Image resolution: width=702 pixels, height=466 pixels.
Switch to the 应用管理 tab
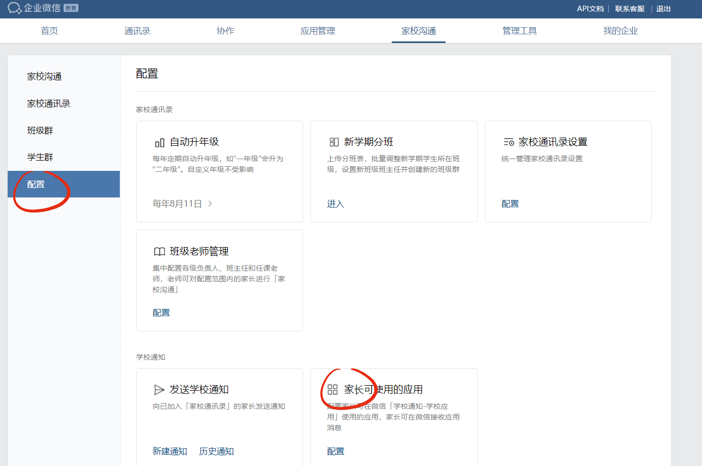tap(317, 31)
